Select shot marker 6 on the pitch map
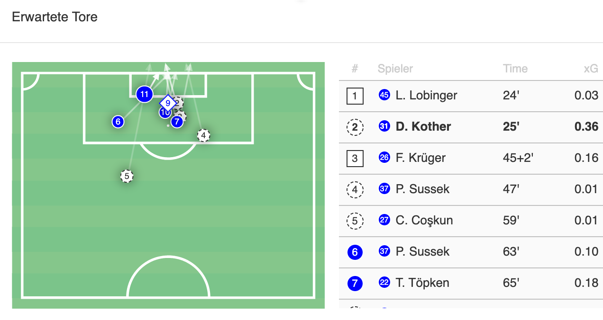The height and width of the screenshot is (320, 603). [118, 122]
